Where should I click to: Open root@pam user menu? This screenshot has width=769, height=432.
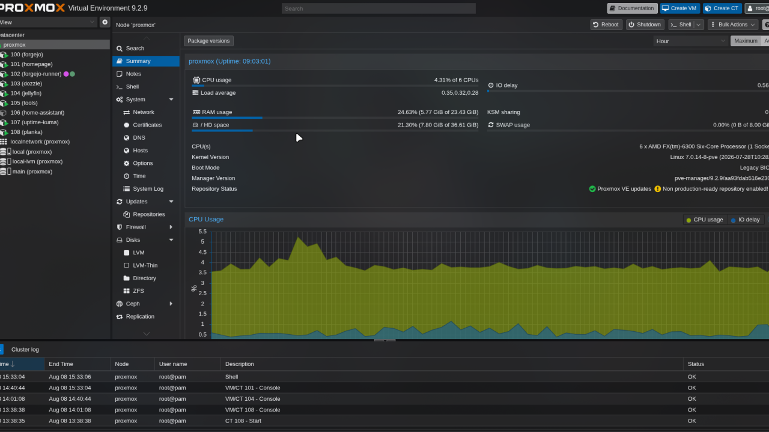coord(757,8)
